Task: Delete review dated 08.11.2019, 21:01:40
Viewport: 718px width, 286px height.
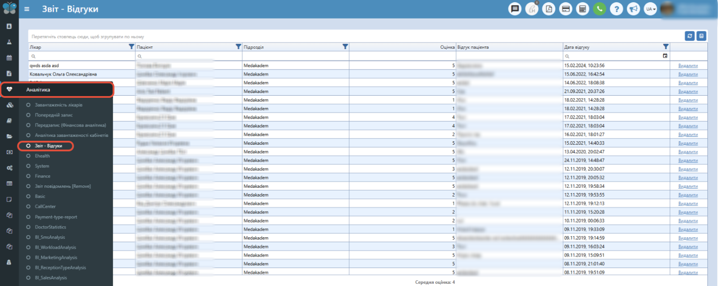Action: [688, 264]
